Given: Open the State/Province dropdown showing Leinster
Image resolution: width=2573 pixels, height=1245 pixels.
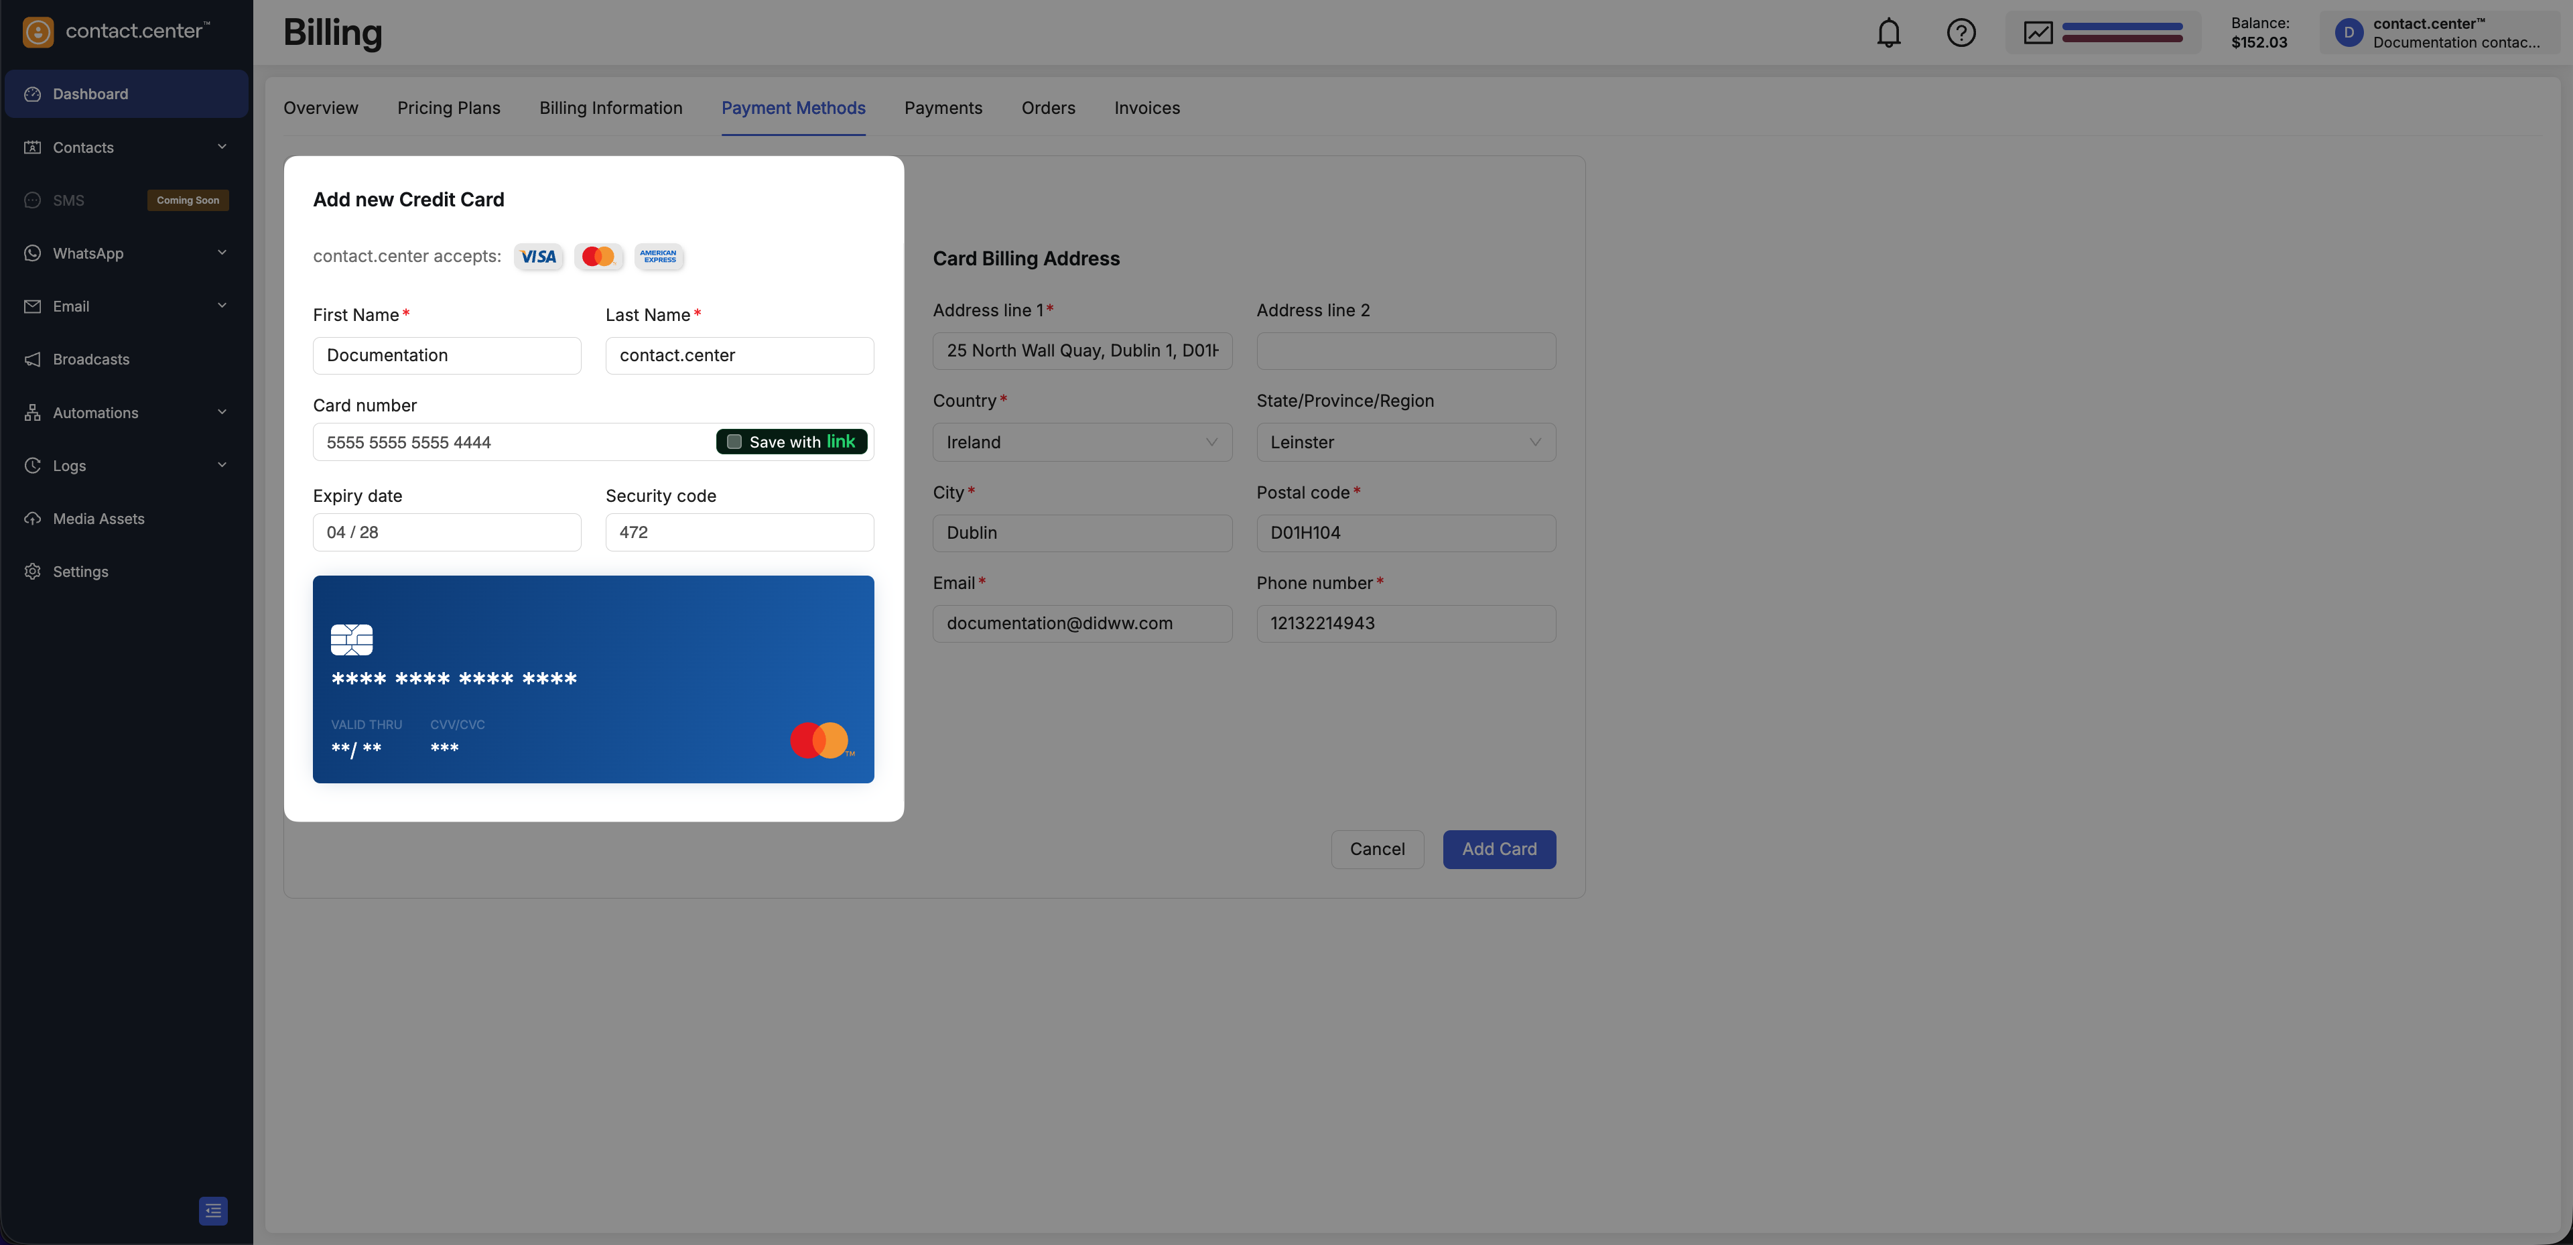Looking at the screenshot, I should point(1405,442).
